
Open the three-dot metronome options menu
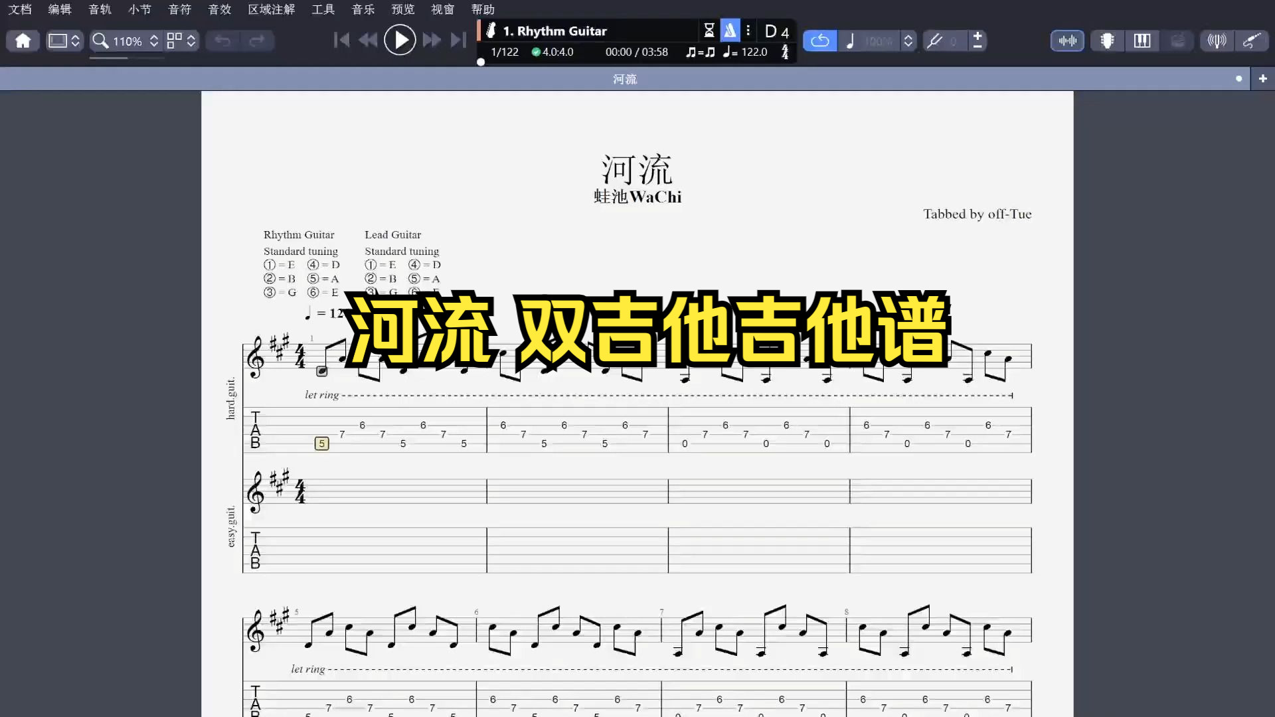click(748, 31)
